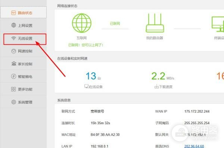Image resolution: width=224 pixels, height=148 pixels.
Task: Open the 家长控制 menu item
Action: [24, 64]
